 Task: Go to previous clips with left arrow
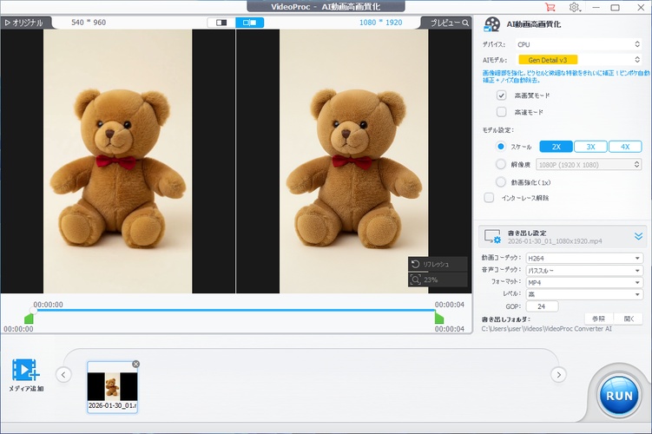(x=63, y=375)
